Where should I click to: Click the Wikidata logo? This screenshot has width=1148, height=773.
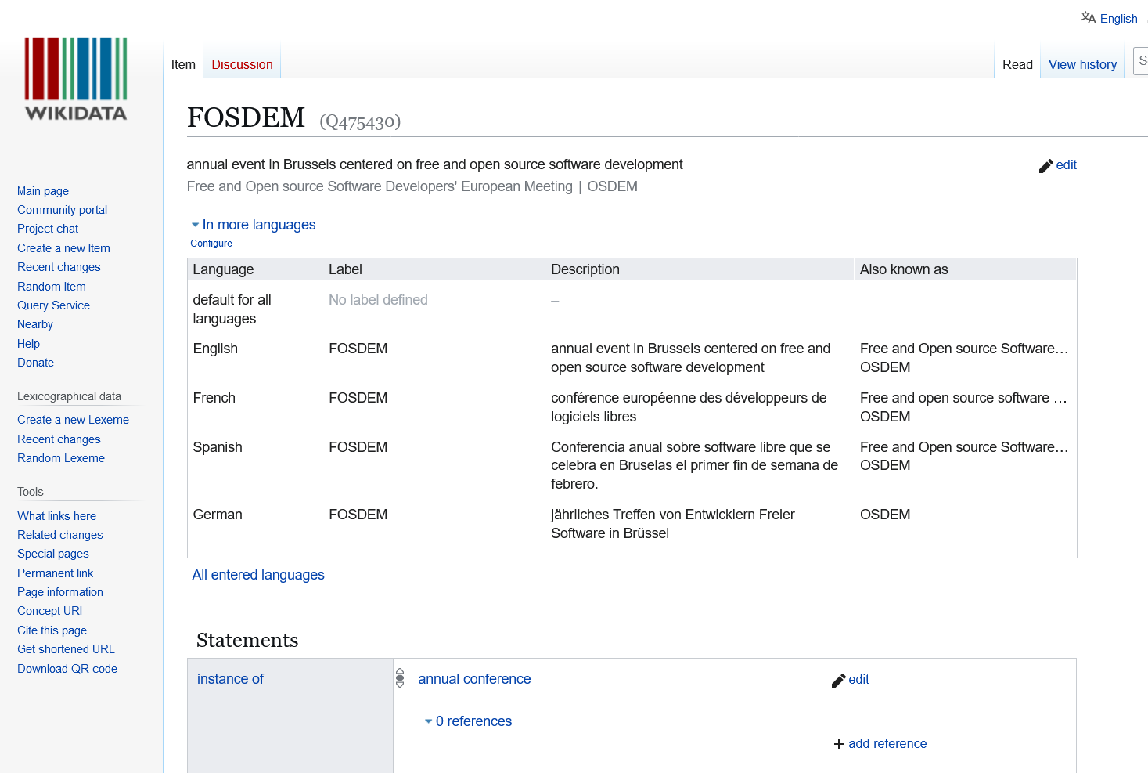point(76,78)
